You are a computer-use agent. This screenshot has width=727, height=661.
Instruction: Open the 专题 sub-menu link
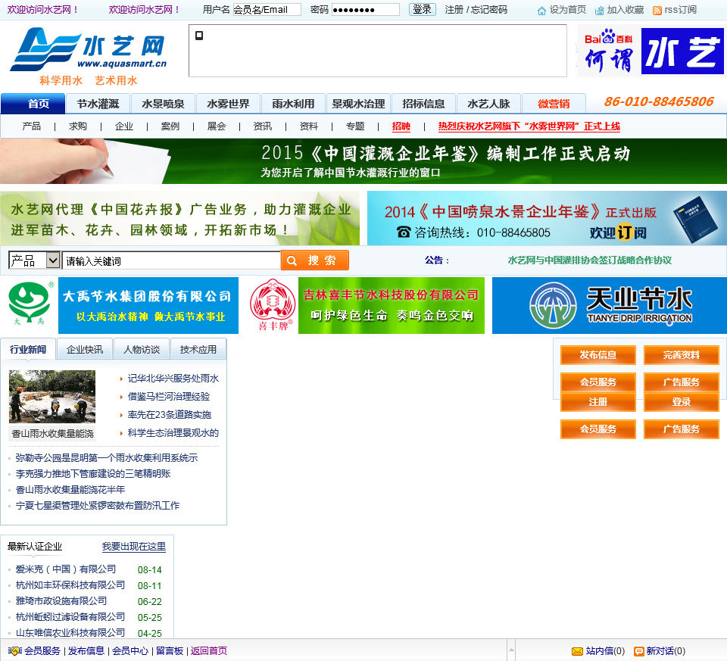[x=354, y=126]
